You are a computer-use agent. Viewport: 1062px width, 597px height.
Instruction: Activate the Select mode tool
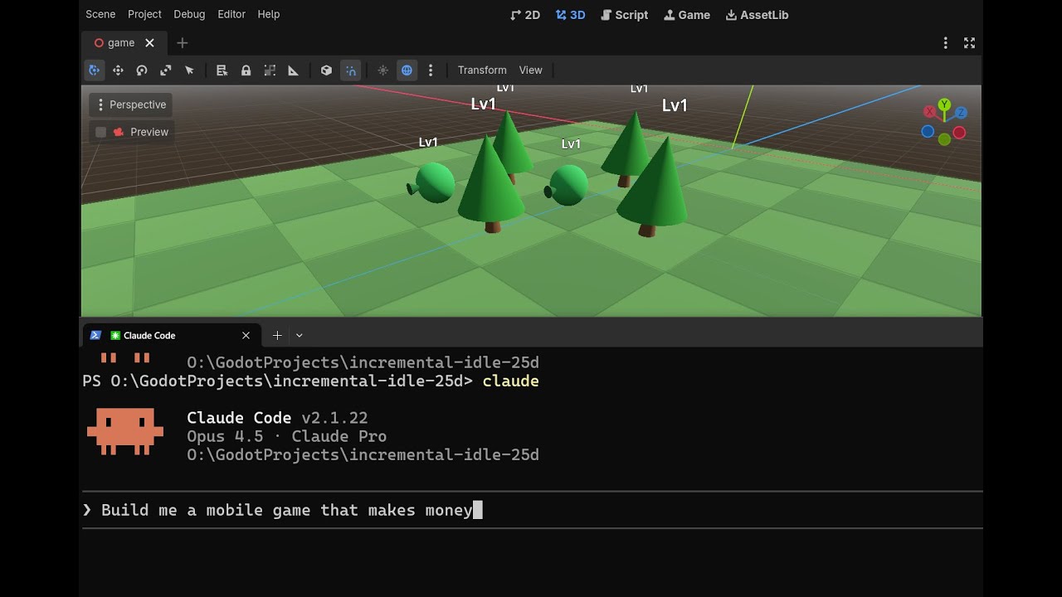pos(95,70)
